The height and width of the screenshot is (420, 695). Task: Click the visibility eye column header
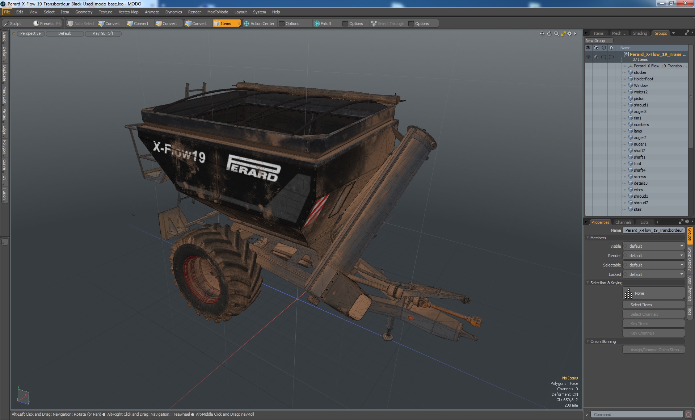click(x=588, y=48)
